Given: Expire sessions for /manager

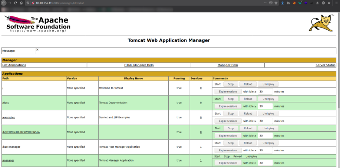Looking at the screenshot, I should pyautogui.click(x=228, y=163).
